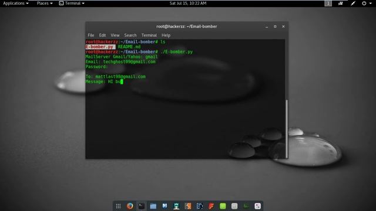The image size is (376, 211).
Task: Open the File menu in terminal
Action: click(x=91, y=35)
